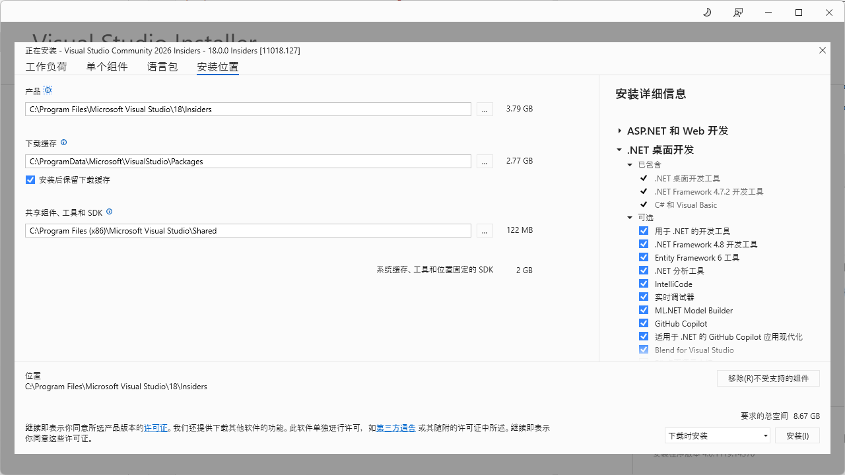Click the product install path field
The image size is (845, 475).
[x=248, y=110]
